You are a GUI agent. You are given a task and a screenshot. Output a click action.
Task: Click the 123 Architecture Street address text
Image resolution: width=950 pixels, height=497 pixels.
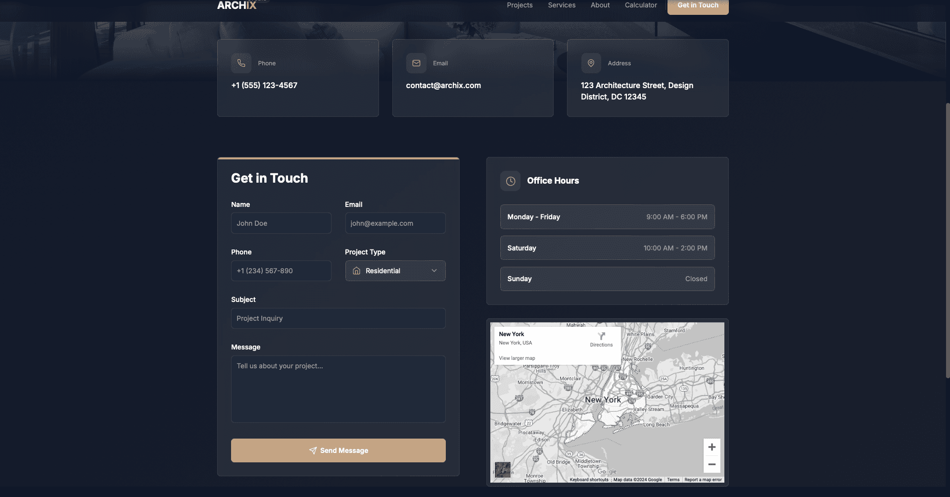(x=637, y=91)
